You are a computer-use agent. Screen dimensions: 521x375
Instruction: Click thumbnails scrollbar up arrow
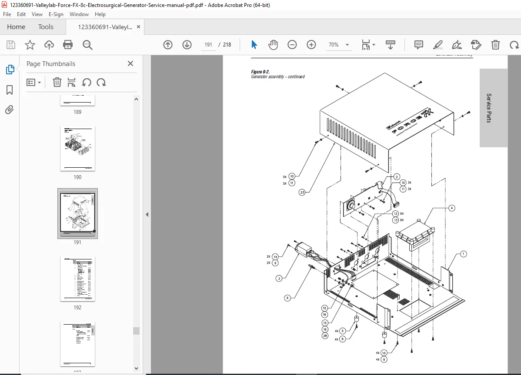tap(136, 99)
